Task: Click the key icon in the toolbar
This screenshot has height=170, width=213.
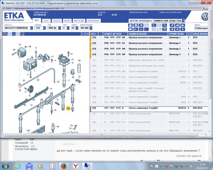Action: 136,29
